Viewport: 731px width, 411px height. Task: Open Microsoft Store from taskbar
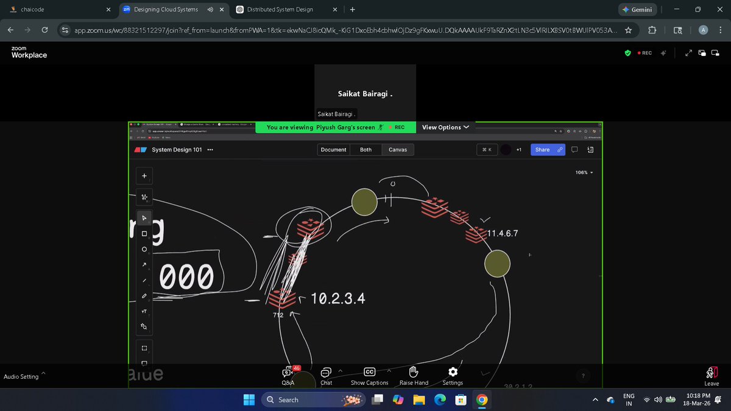coord(461,399)
